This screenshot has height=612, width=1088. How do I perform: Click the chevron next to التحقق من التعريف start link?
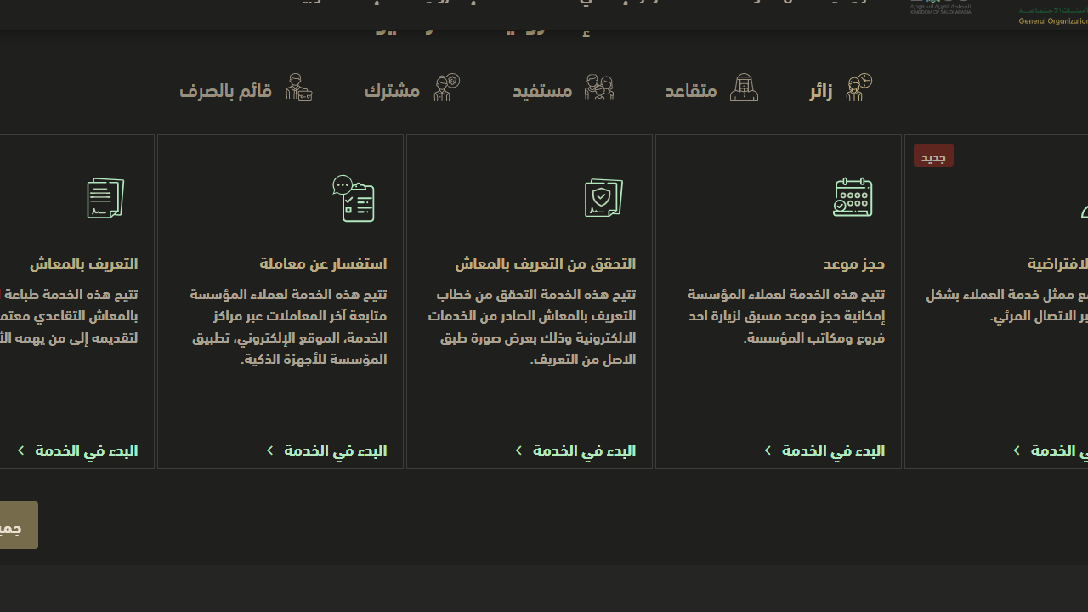518,450
